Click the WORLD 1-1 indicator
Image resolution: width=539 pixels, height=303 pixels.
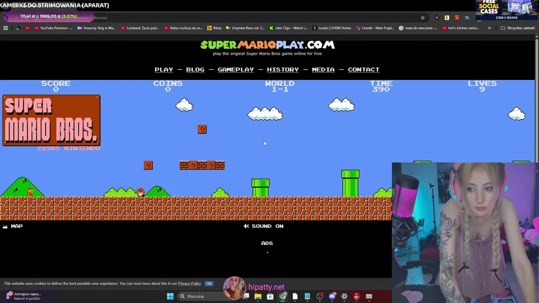click(x=280, y=86)
